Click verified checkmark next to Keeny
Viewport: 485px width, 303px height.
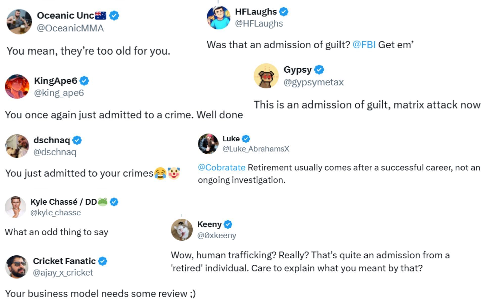coord(228,224)
